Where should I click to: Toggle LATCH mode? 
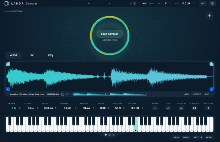tap(176, 137)
